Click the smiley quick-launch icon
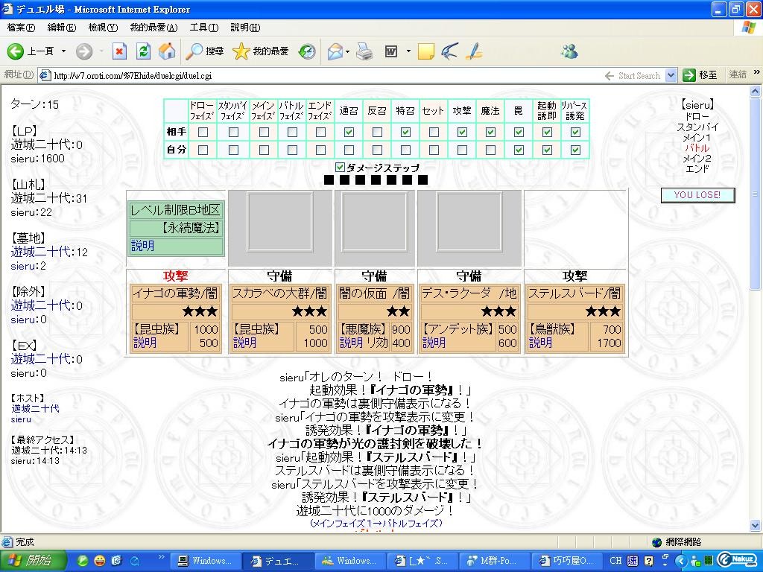This screenshot has height=572, width=763. pyautogui.click(x=99, y=561)
